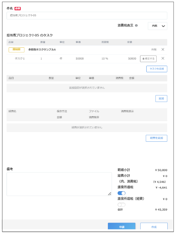The height and width of the screenshot is (233, 176).
Task: Select the 多段階タスクサンプルA task name
Action: coord(42,50)
